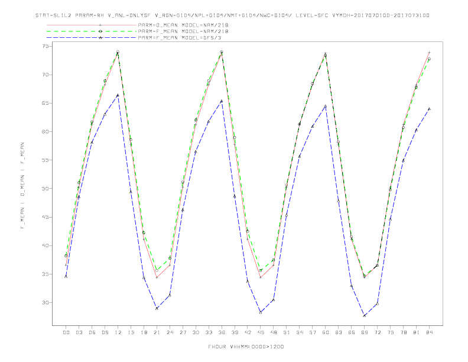Click the x-axis forecast hour label 66

pos(352,332)
